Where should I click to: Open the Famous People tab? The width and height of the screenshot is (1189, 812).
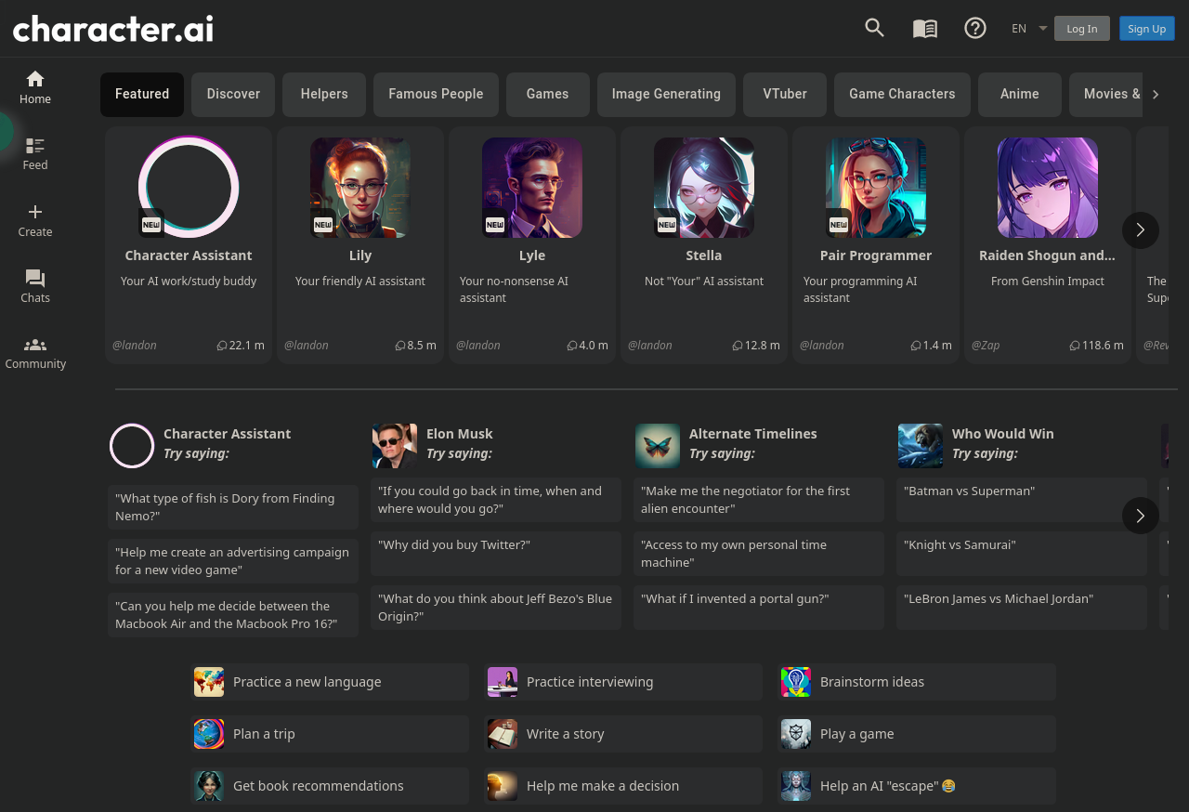(436, 95)
